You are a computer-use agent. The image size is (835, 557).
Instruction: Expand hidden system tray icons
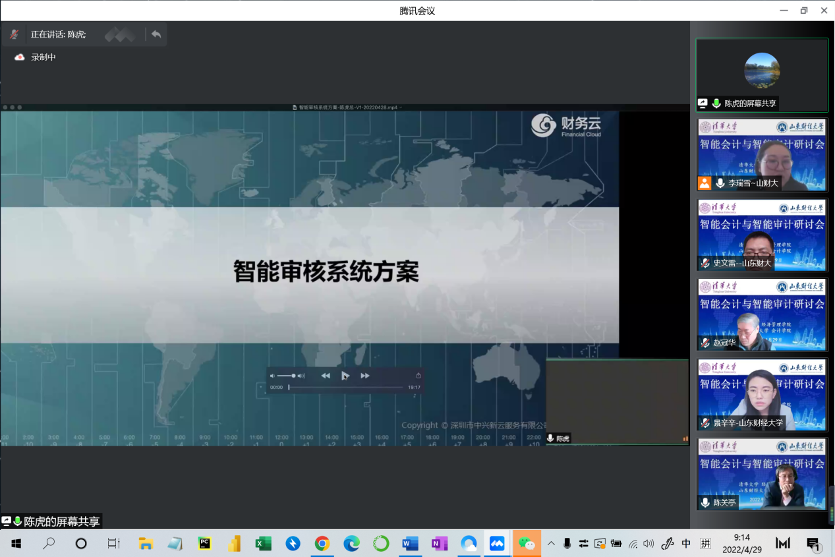551,544
